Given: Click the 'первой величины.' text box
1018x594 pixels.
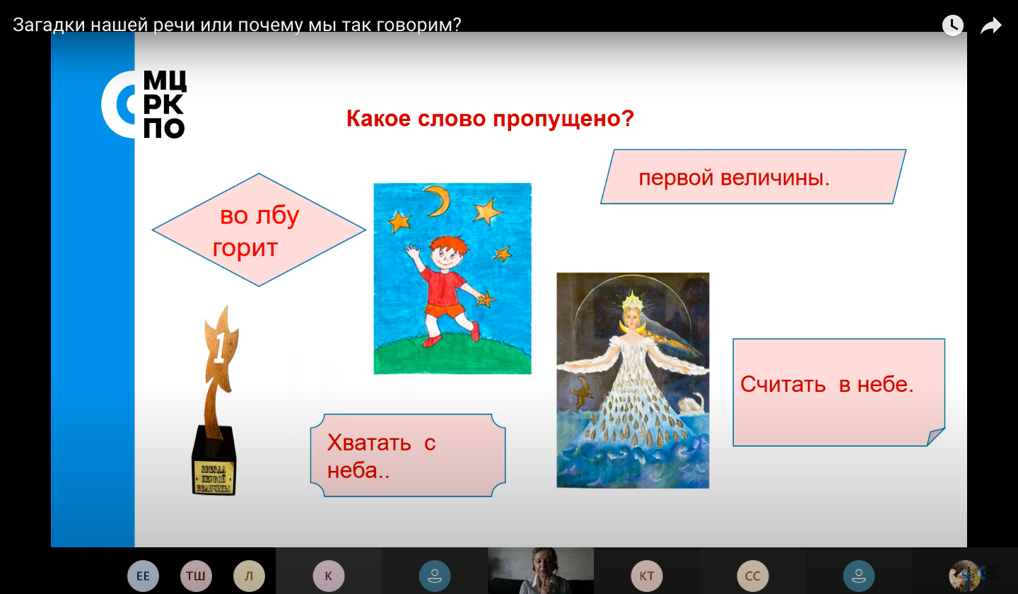Looking at the screenshot, I should point(754,177).
